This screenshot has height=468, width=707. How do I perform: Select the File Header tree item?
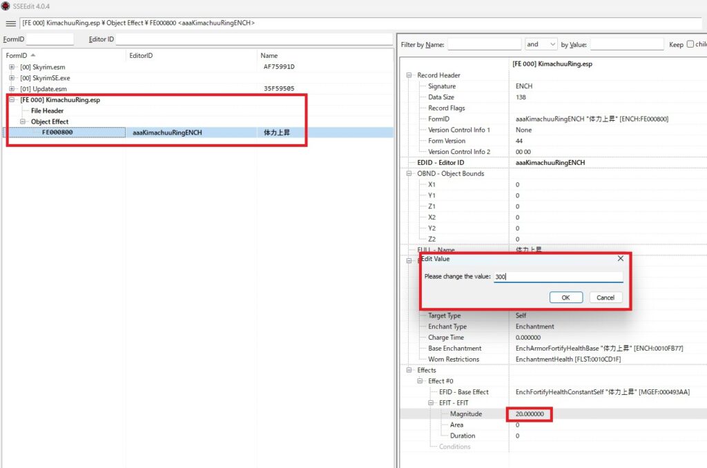[x=47, y=110]
